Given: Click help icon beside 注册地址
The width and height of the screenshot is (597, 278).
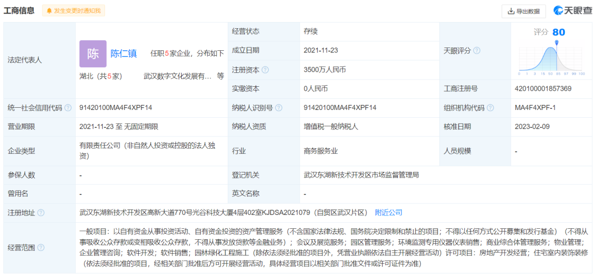Looking at the screenshot, I should pyautogui.click(x=41, y=212).
